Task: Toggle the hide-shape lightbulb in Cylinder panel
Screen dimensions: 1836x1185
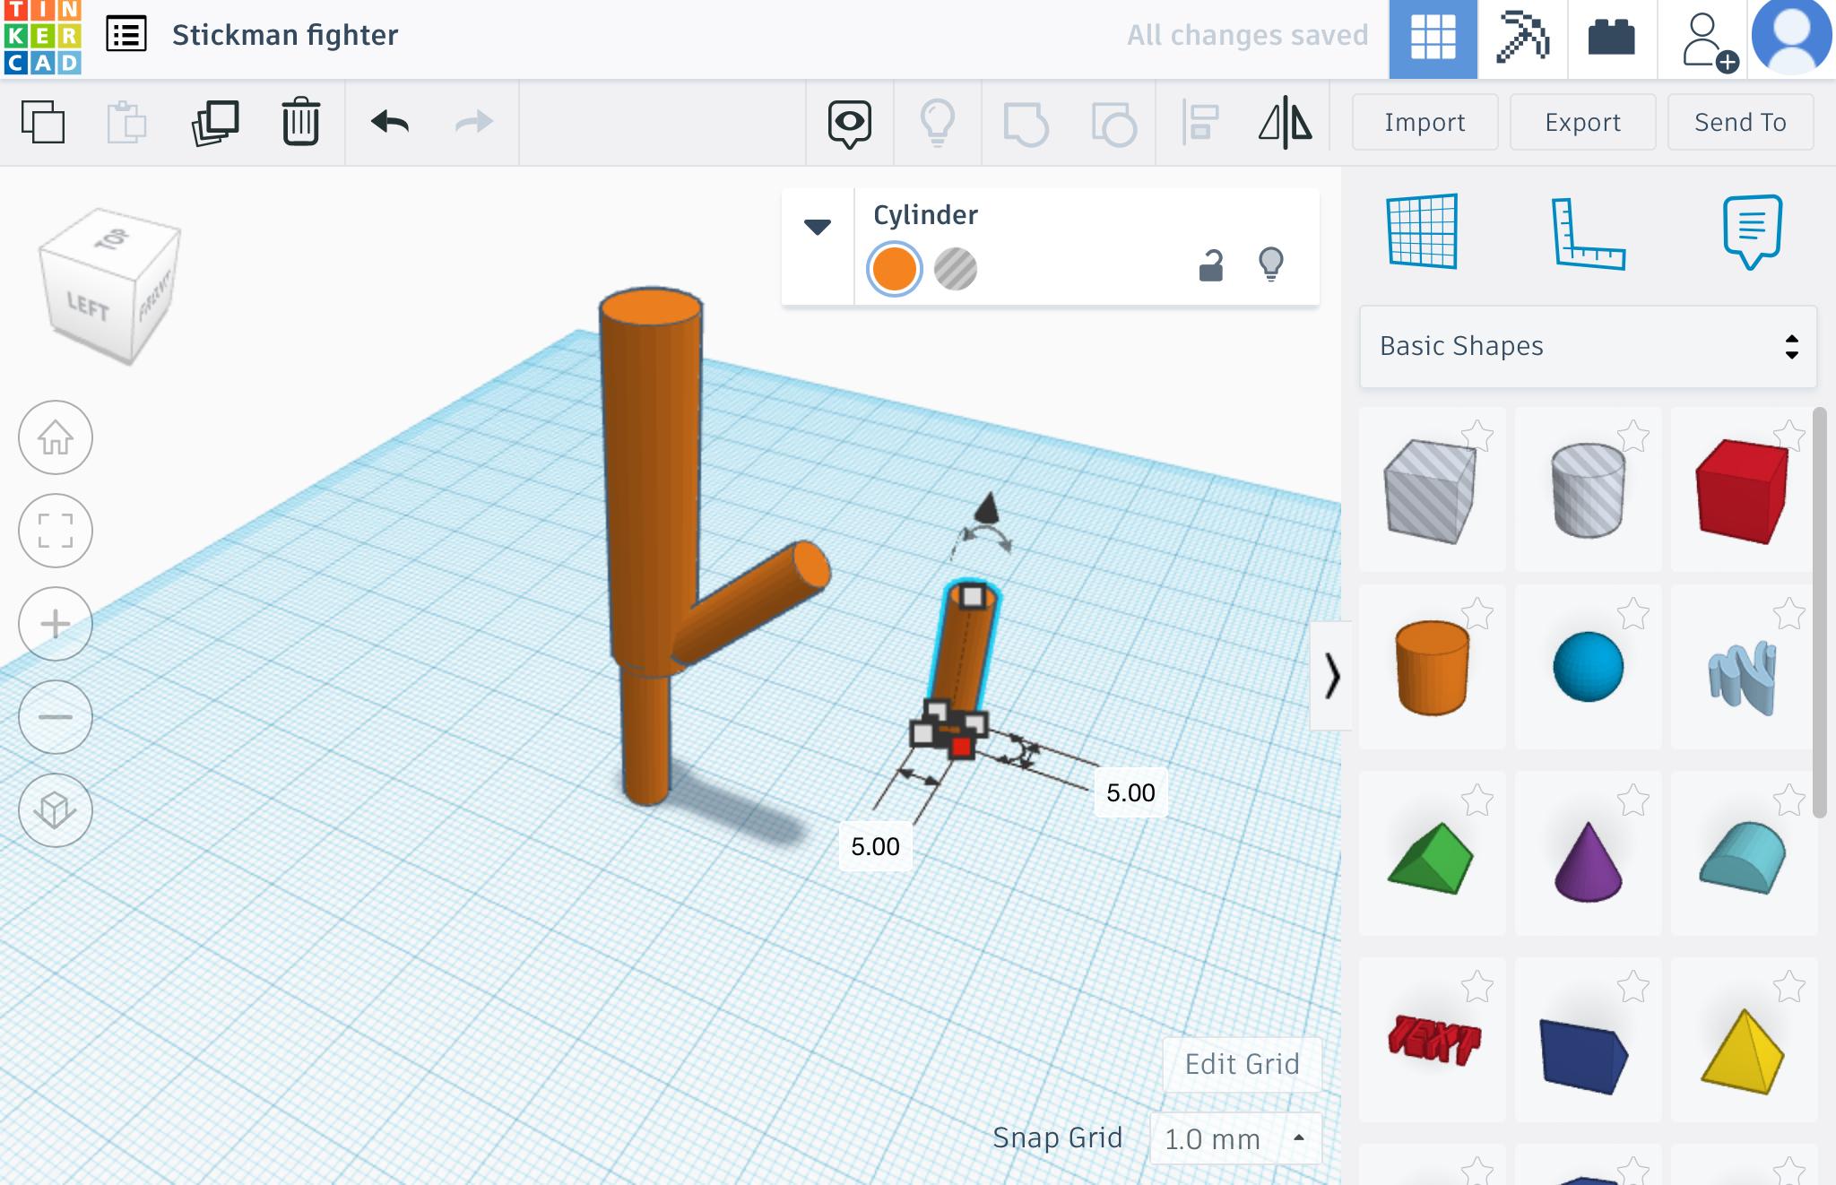Action: coord(1271,265)
